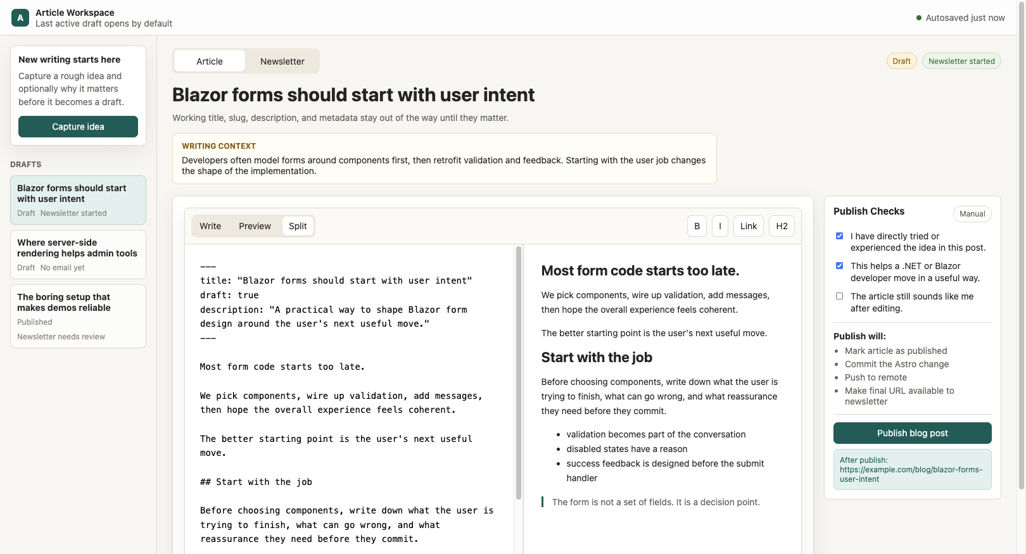Switch editor to Write mode
Screen dimensions: 1026x554
(x=210, y=226)
